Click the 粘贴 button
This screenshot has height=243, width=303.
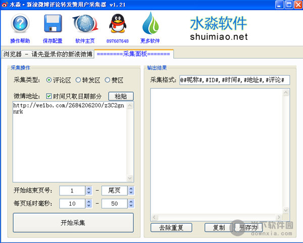[x=121, y=96]
